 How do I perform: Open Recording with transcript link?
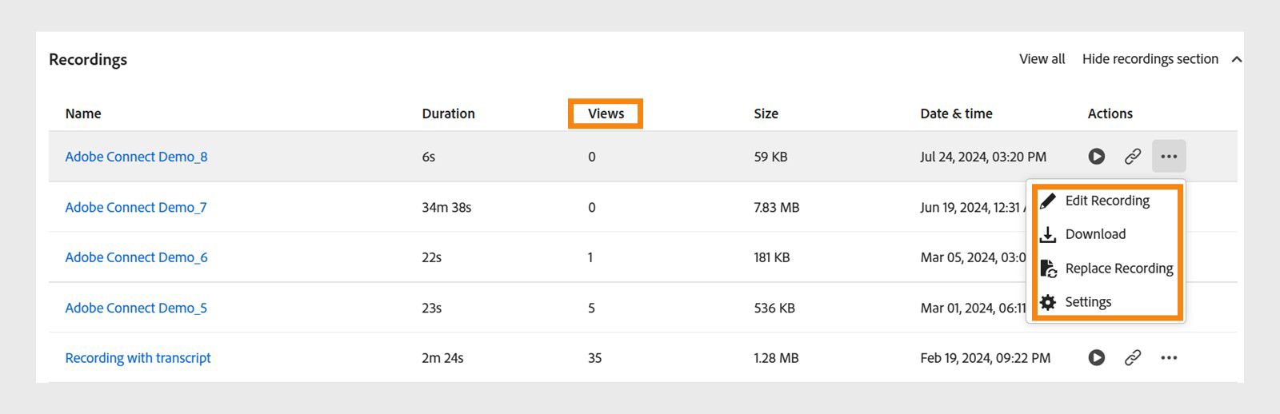click(138, 358)
